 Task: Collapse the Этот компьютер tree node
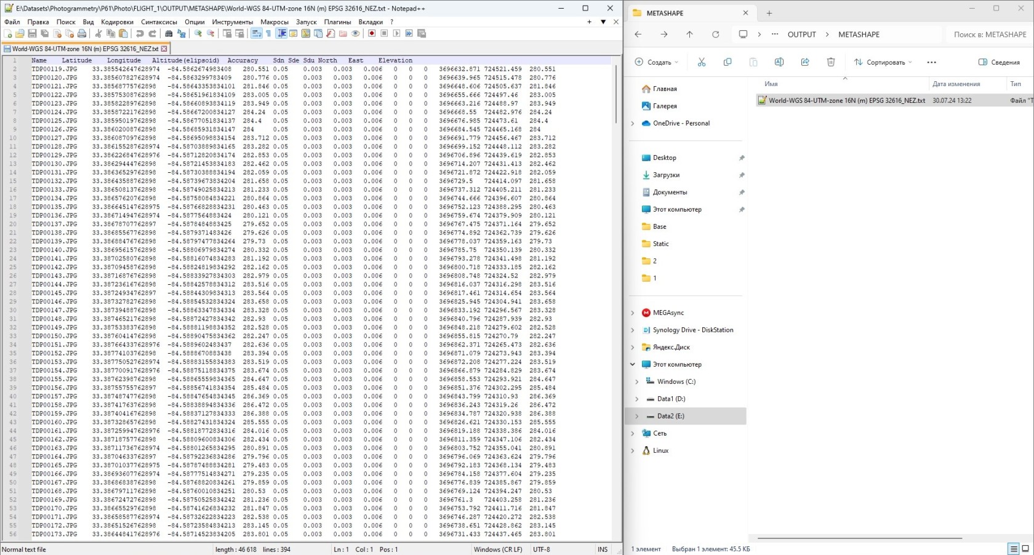click(632, 364)
